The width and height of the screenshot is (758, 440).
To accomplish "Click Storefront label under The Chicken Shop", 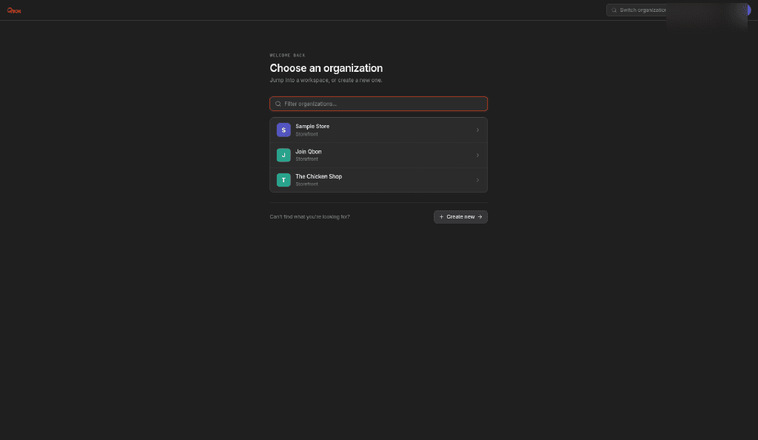I will pos(306,184).
